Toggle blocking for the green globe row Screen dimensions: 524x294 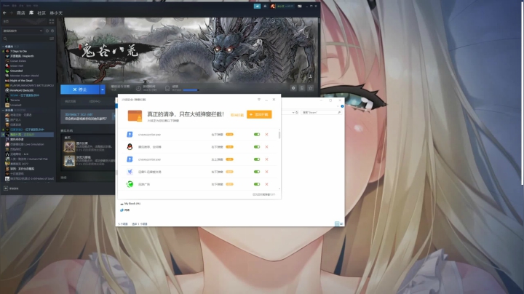[257, 184]
